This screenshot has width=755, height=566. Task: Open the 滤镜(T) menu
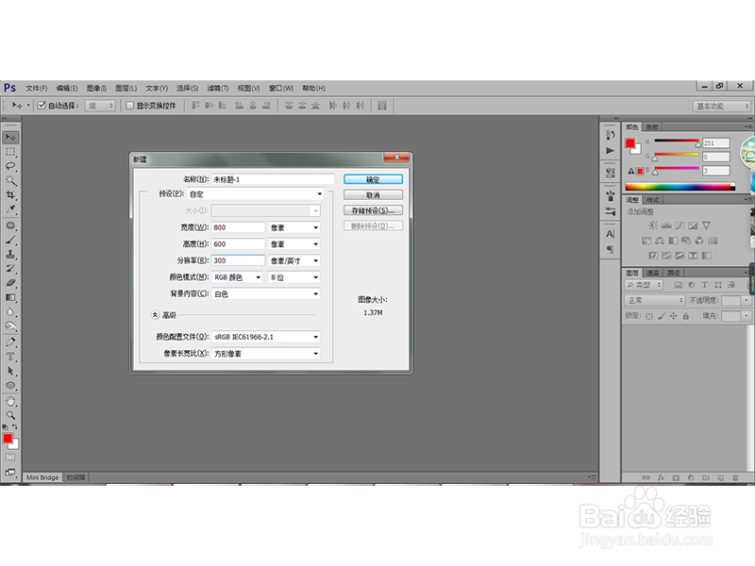point(218,88)
